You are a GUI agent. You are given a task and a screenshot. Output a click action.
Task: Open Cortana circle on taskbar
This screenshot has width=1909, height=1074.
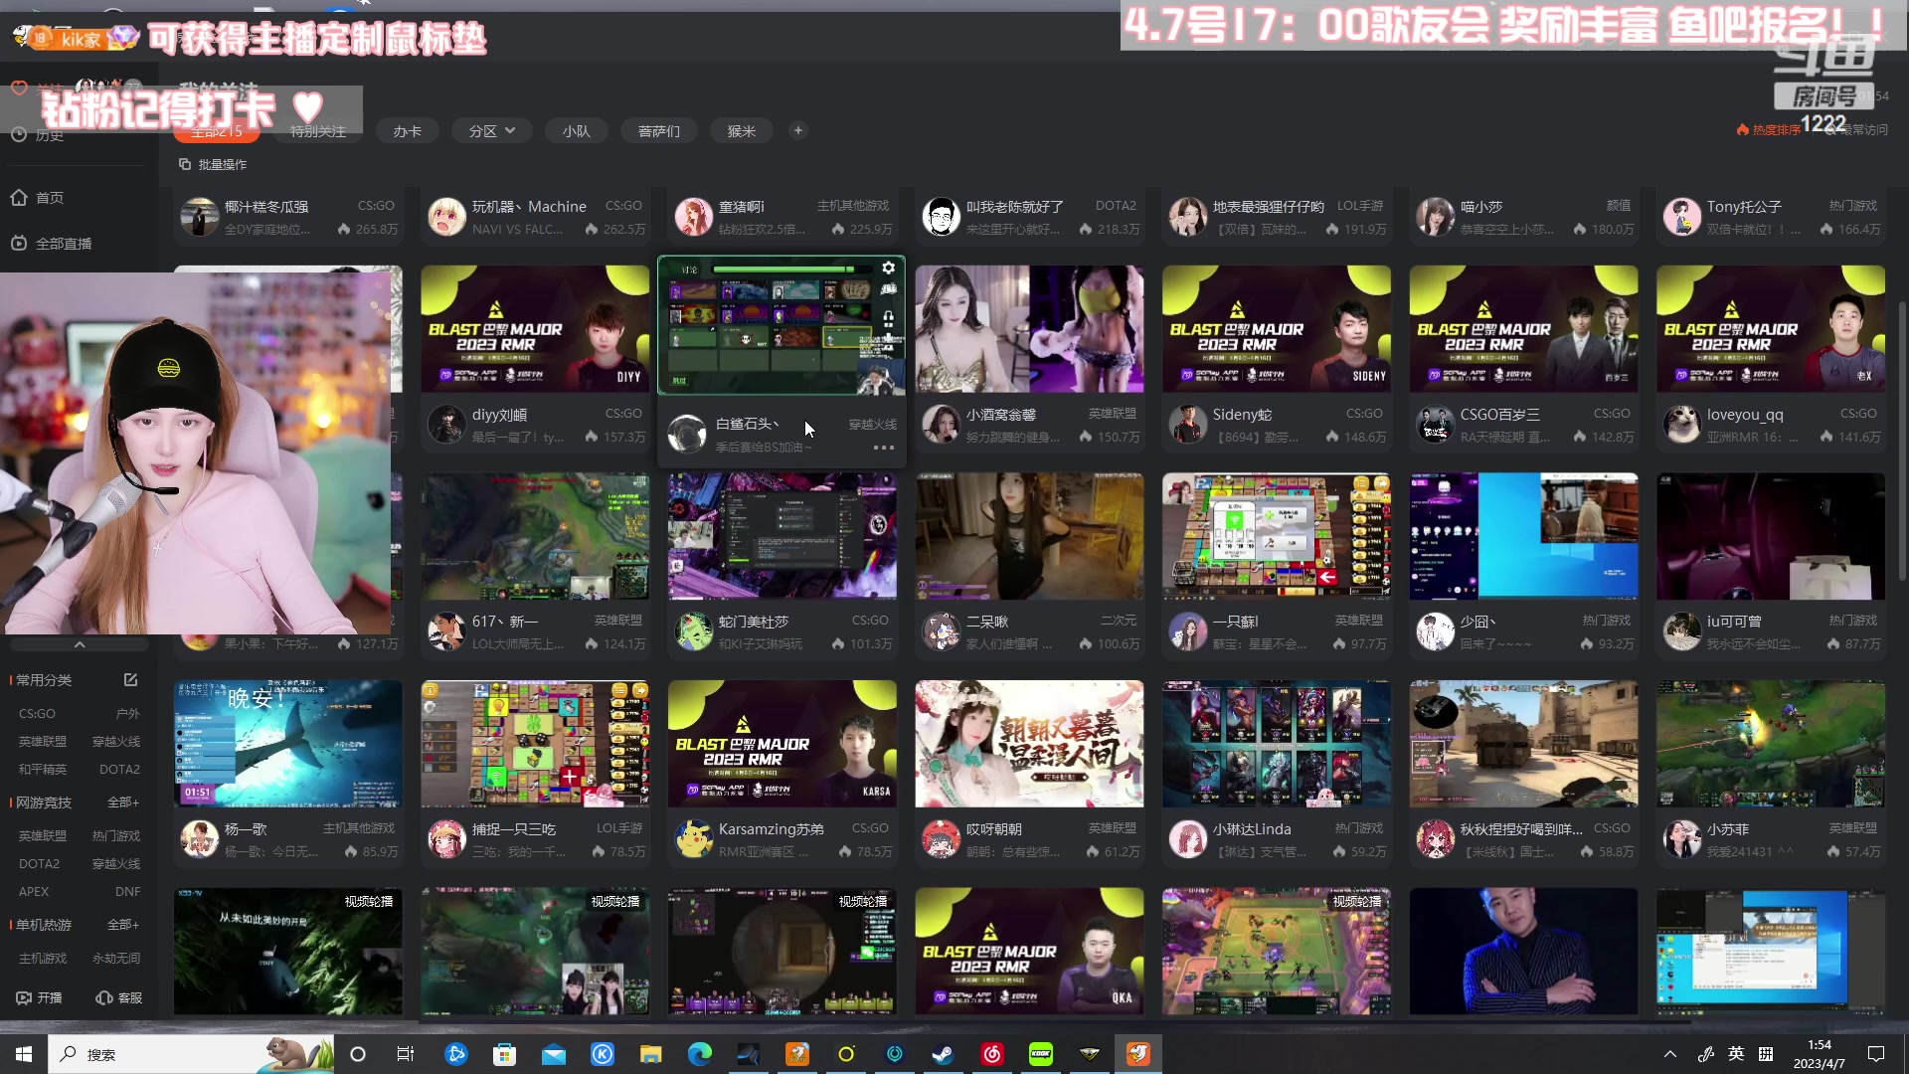click(358, 1054)
